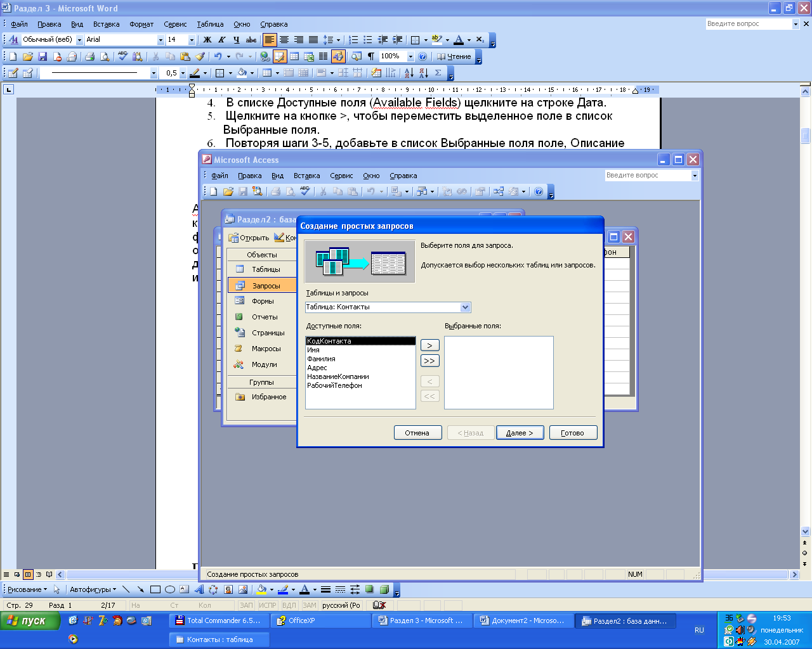
Task: Open the line style dropdown
Action: 154,74
